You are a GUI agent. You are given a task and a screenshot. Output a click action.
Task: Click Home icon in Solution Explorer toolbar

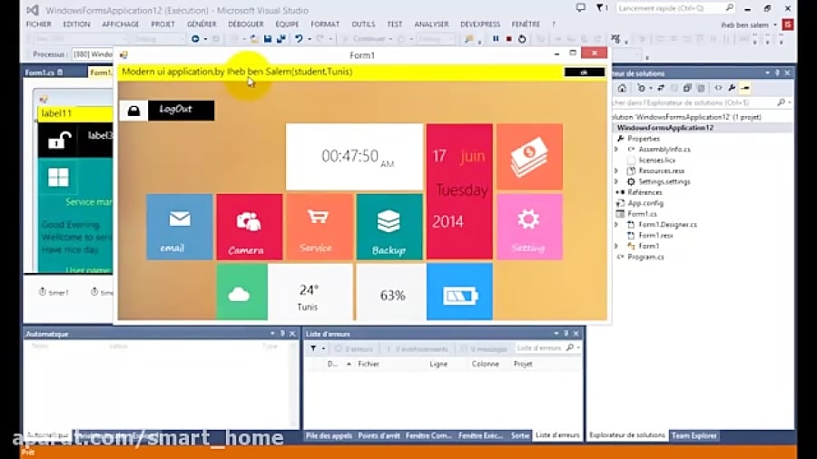coord(622,88)
